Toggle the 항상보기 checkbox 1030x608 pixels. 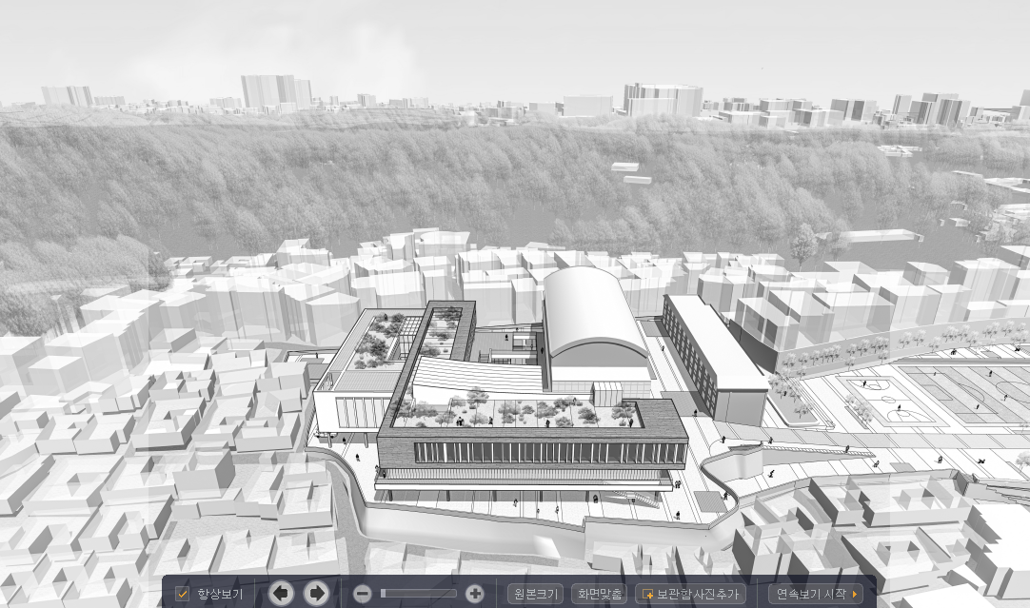coord(183,594)
